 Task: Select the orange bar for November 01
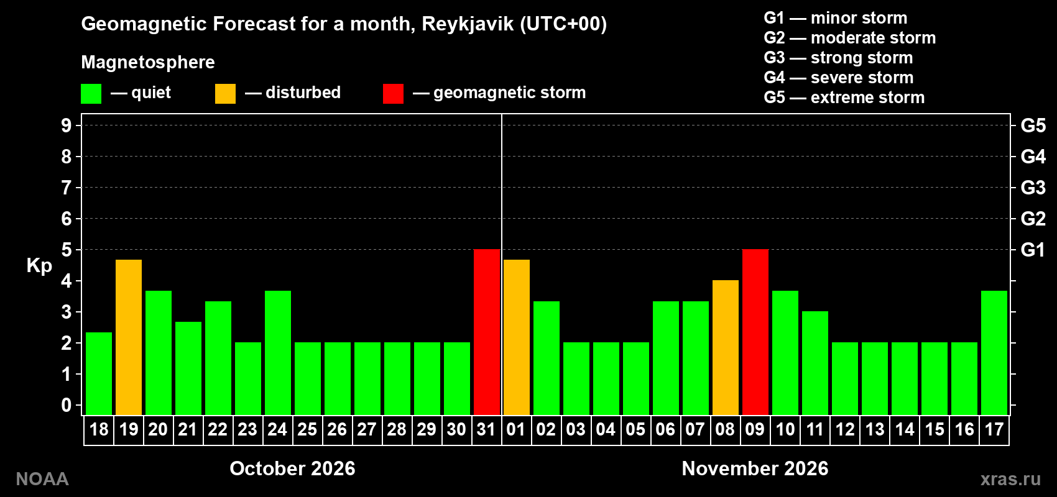pos(517,337)
